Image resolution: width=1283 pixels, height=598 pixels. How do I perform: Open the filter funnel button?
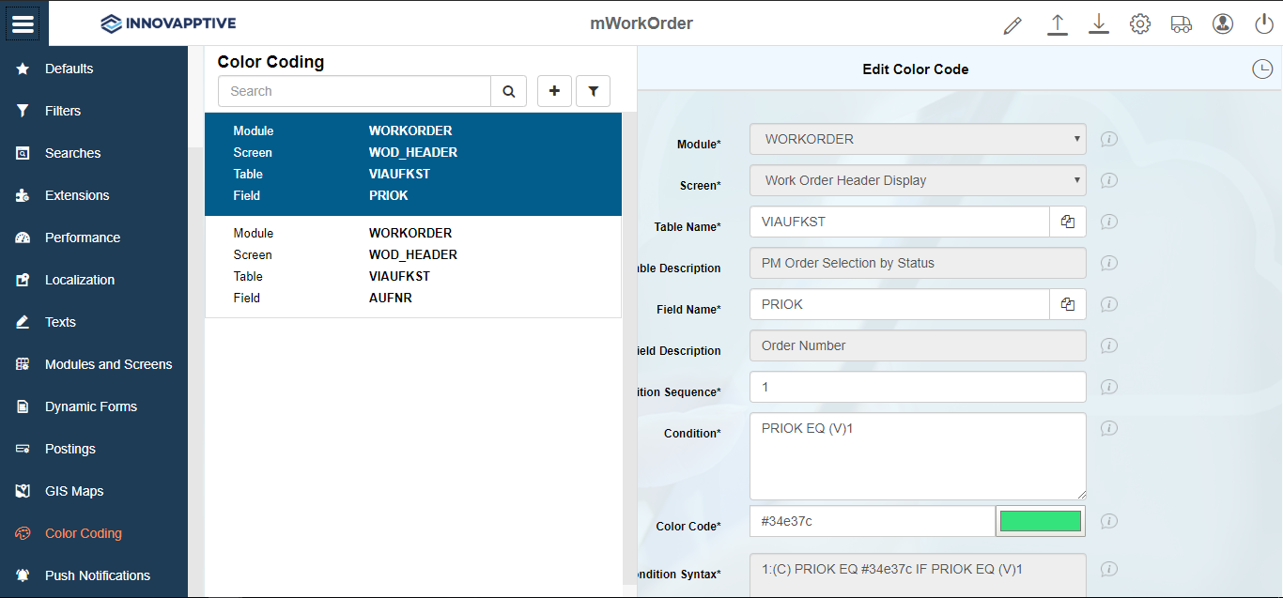click(593, 91)
